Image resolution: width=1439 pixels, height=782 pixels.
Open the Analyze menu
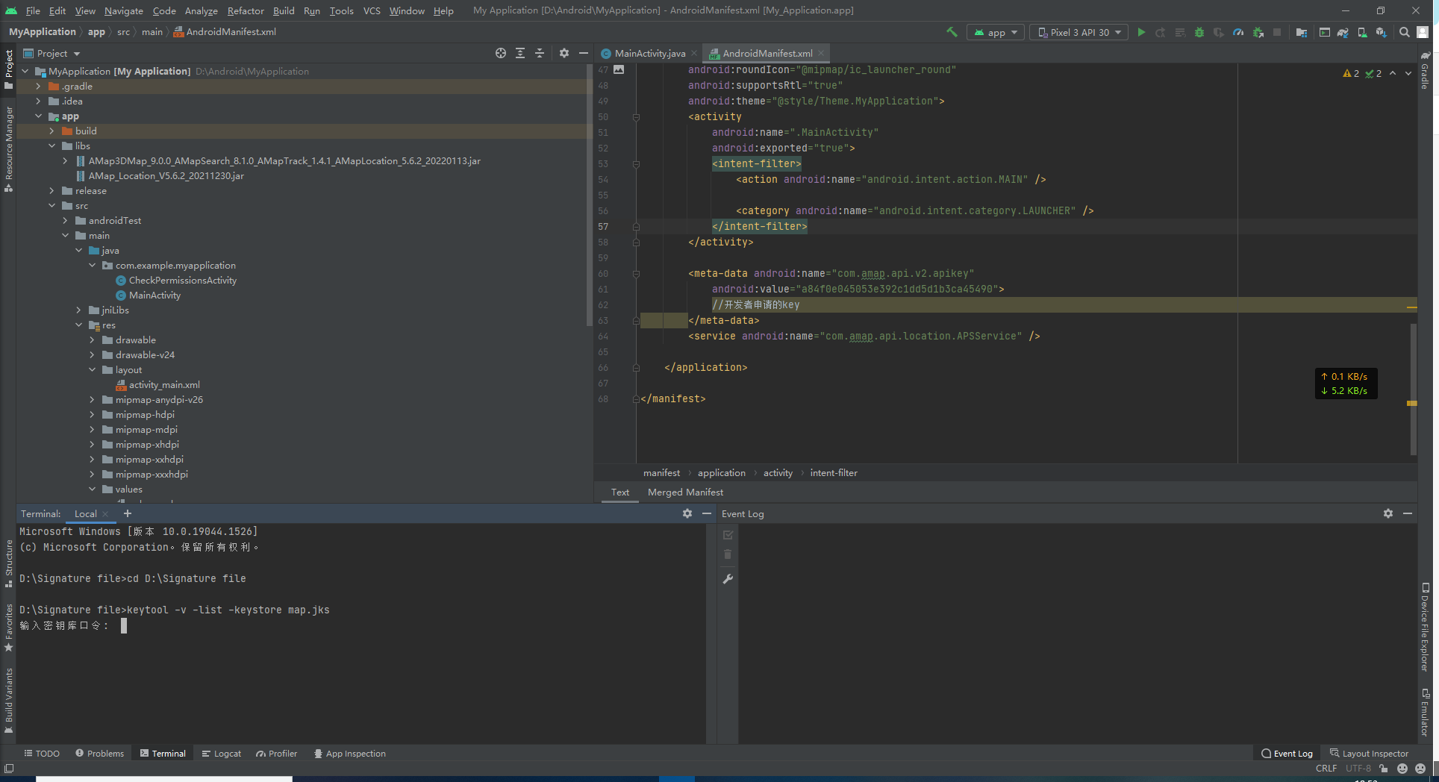(201, 10)
